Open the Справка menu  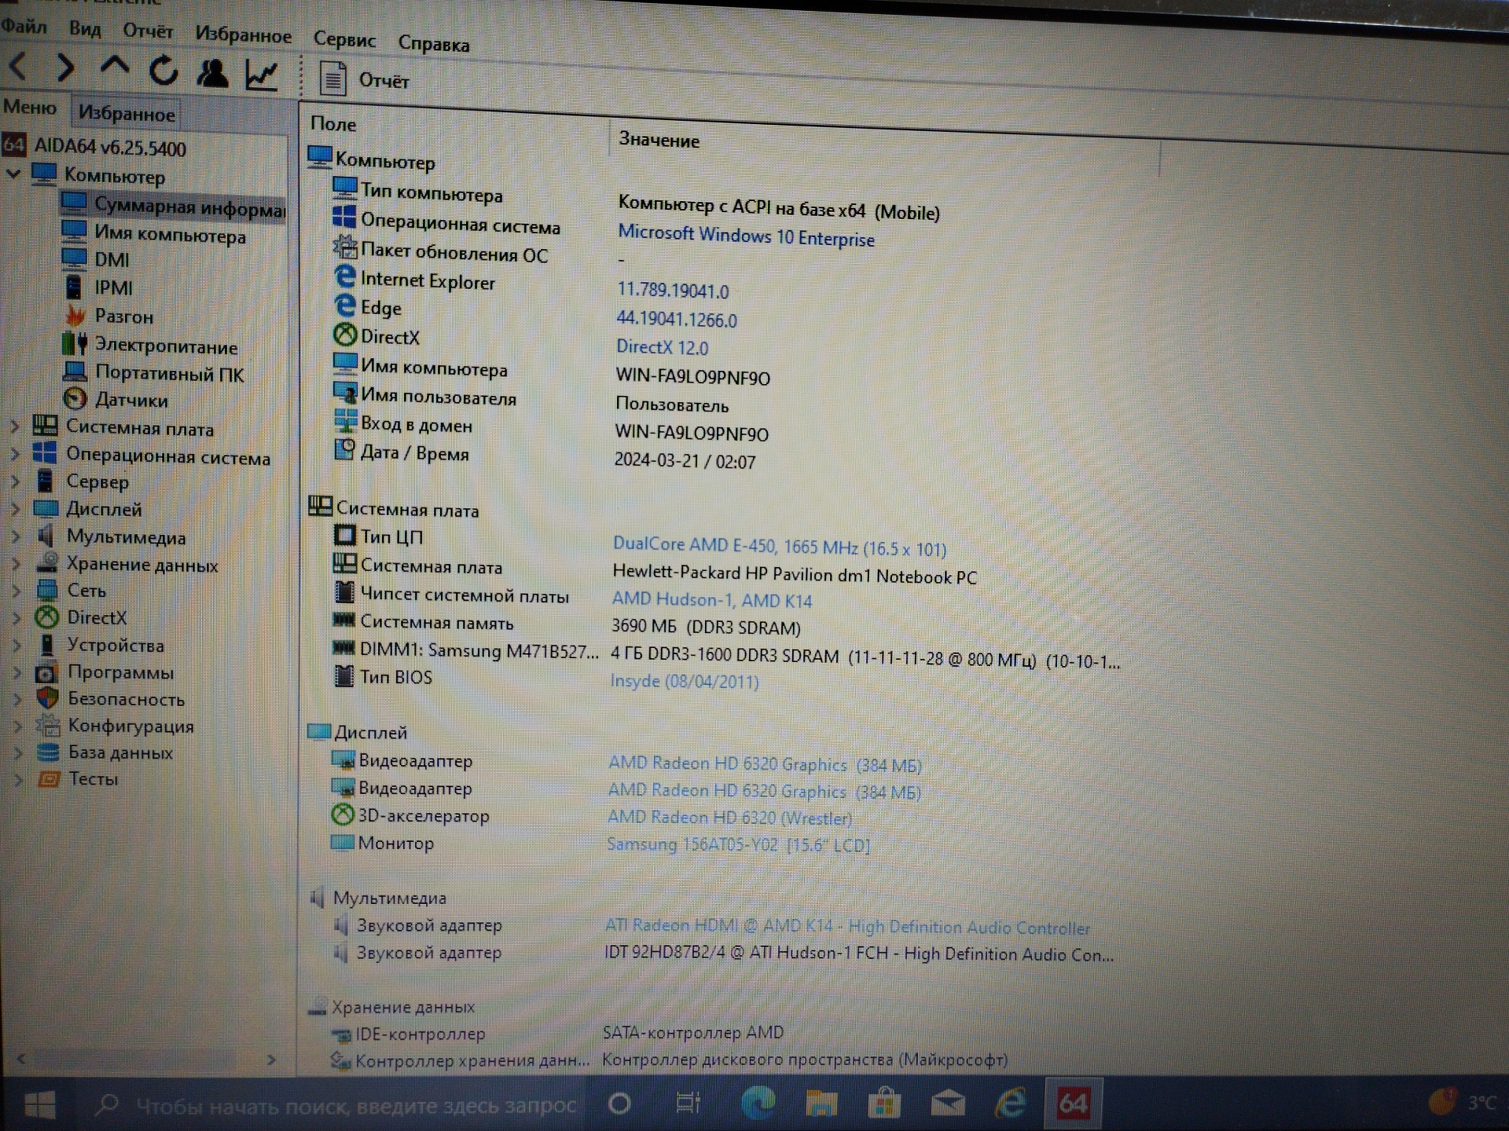[434, 44]
